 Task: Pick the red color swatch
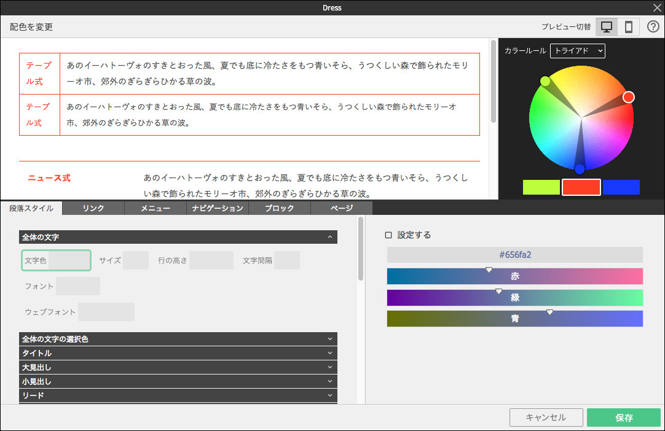click(x=581, y=187)
